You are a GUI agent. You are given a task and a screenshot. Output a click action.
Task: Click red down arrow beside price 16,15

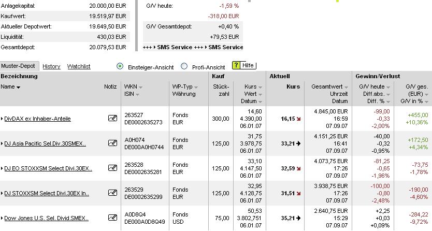[298, 119]
